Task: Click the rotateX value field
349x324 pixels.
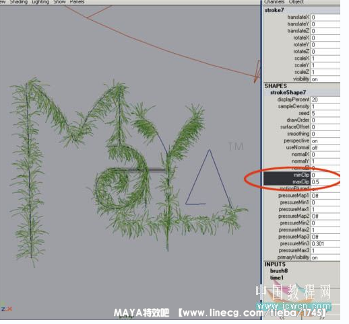Action: coord(325,38)
